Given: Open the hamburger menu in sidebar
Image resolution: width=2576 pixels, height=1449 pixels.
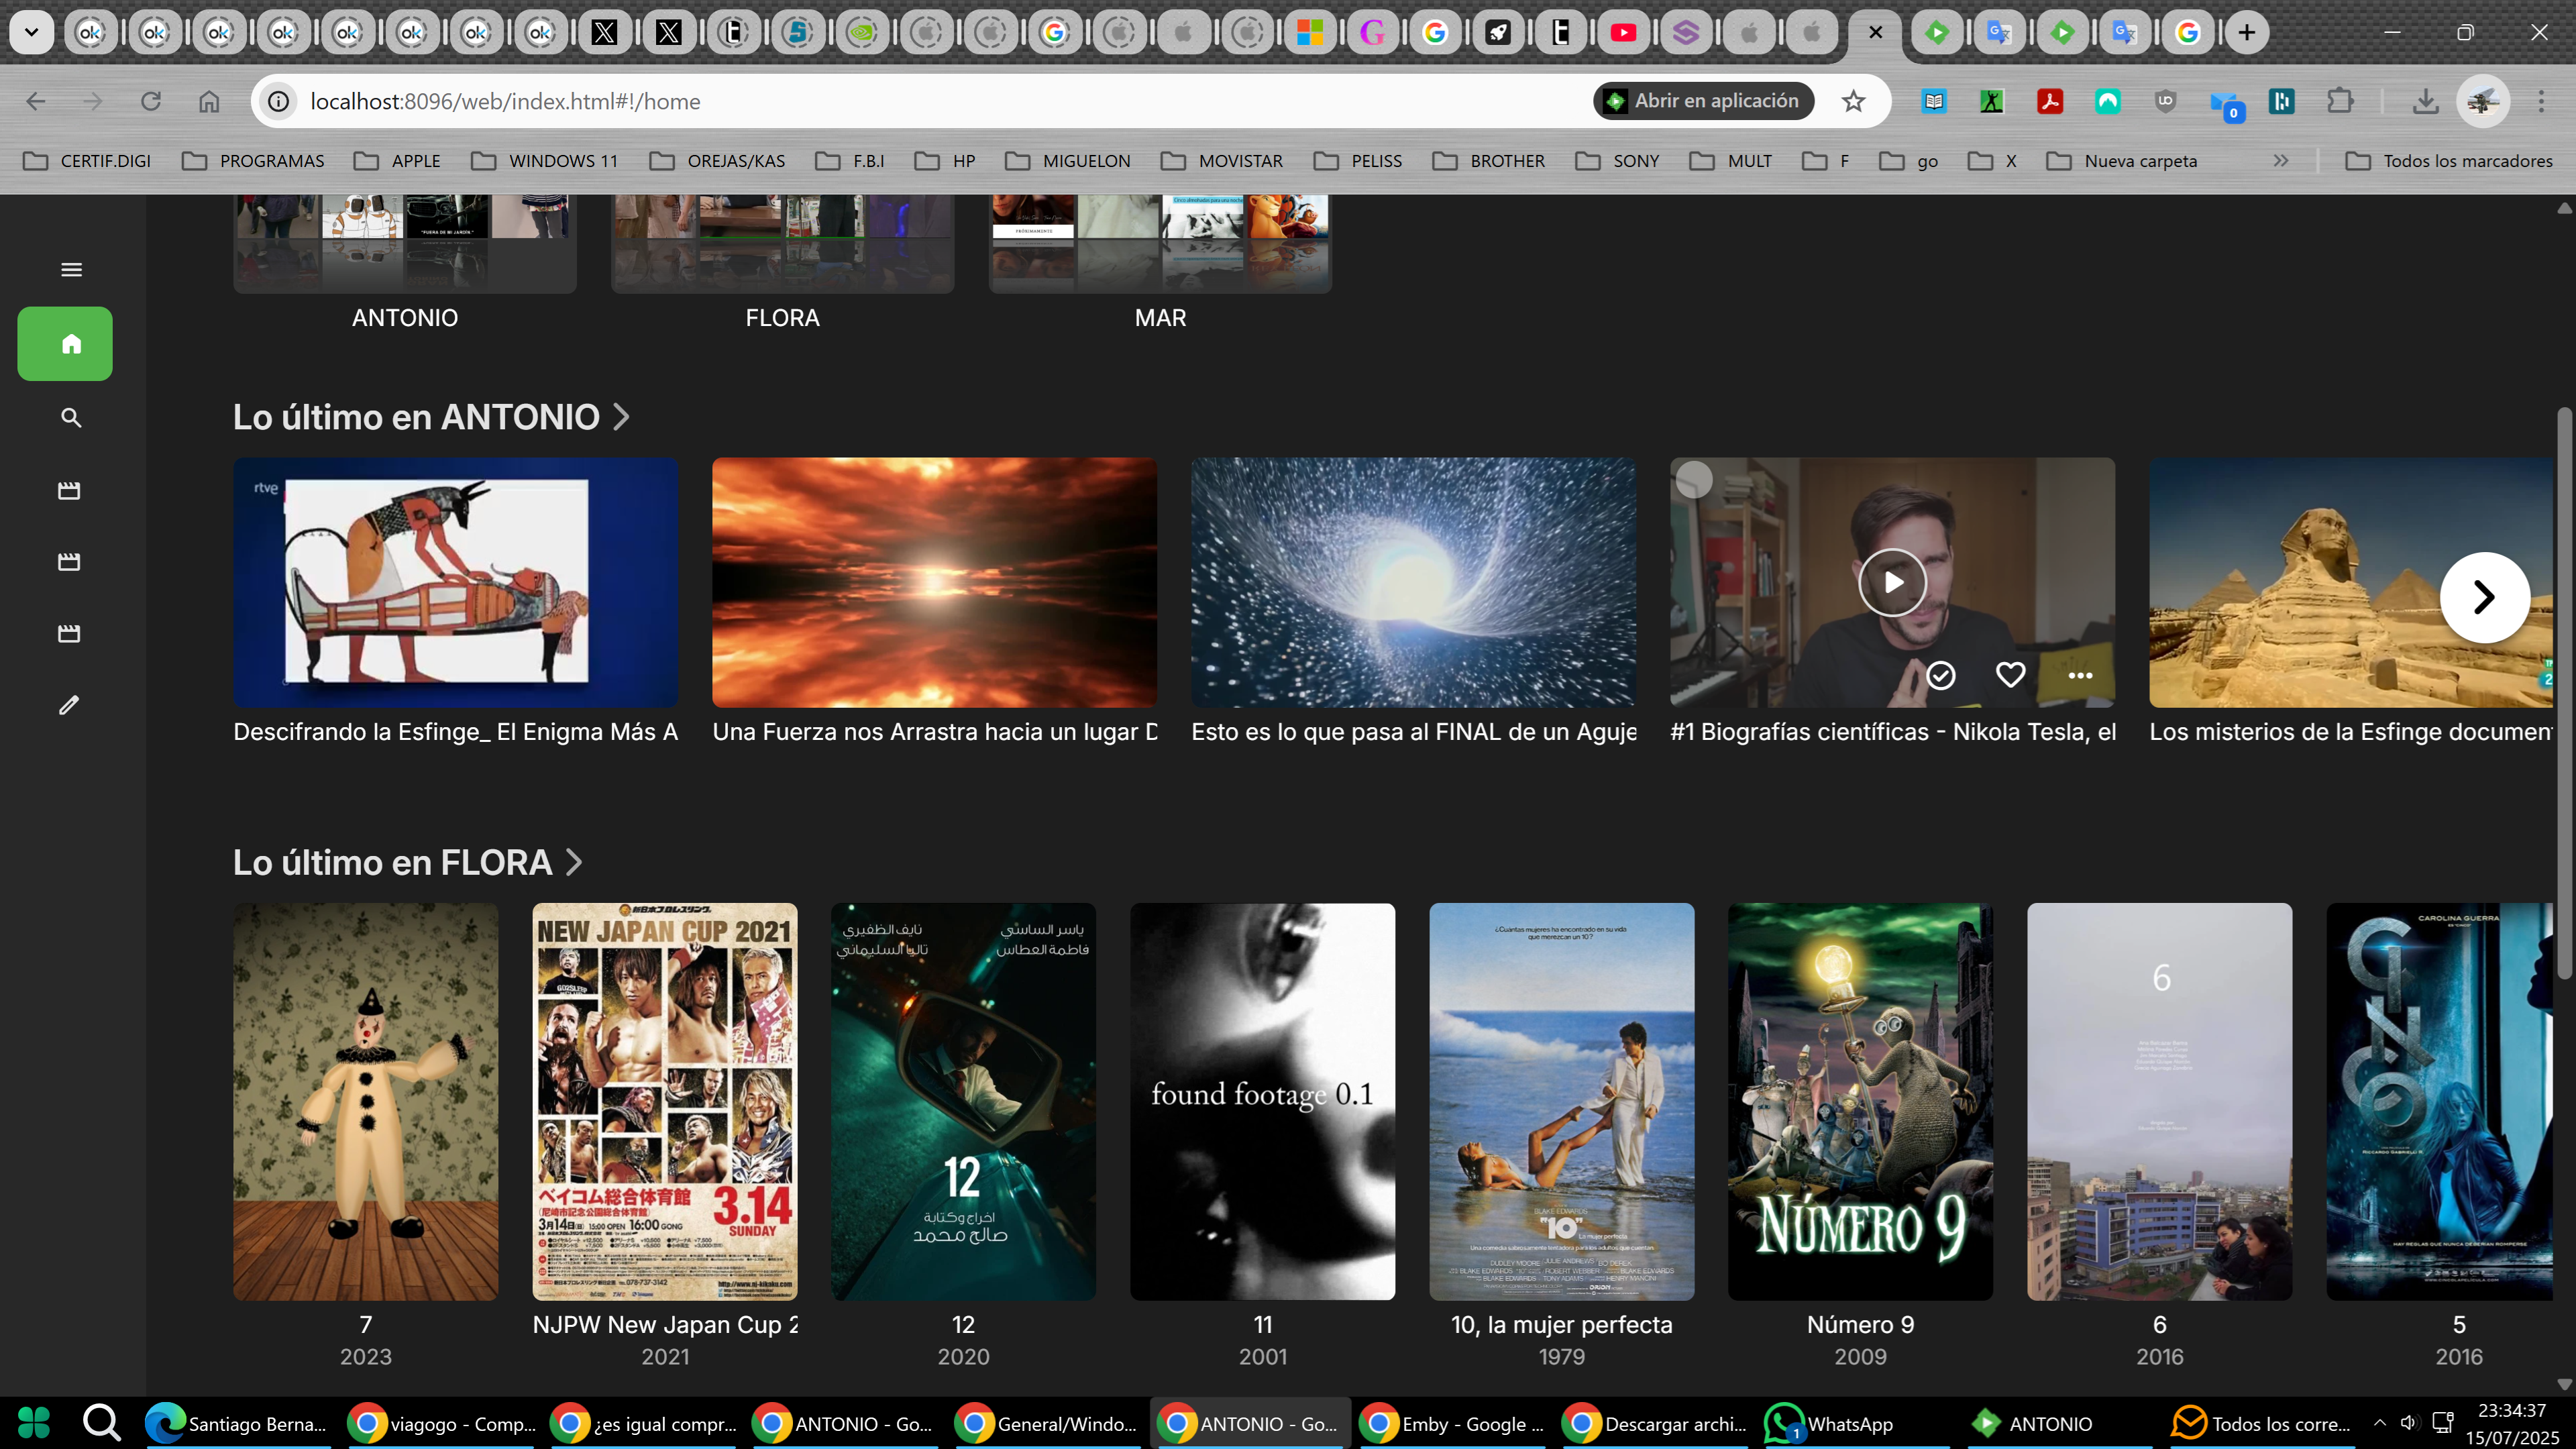Looking at the screenshot, I should 71,269.
